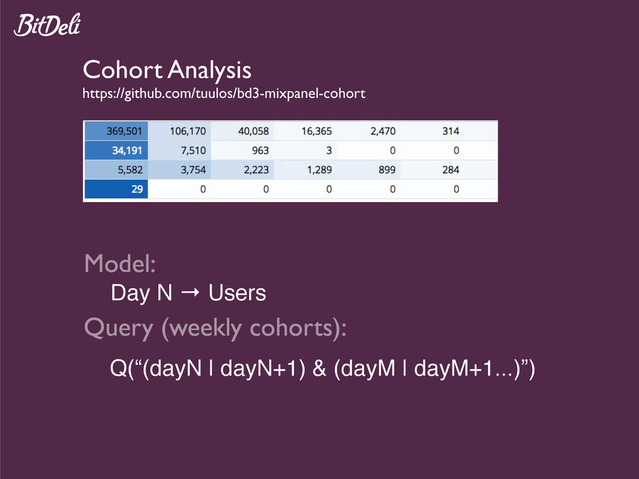The height and width of the screenshot is (479, 639).
Task: Select the 5,582 cohort cell
Action: [116, 170]
